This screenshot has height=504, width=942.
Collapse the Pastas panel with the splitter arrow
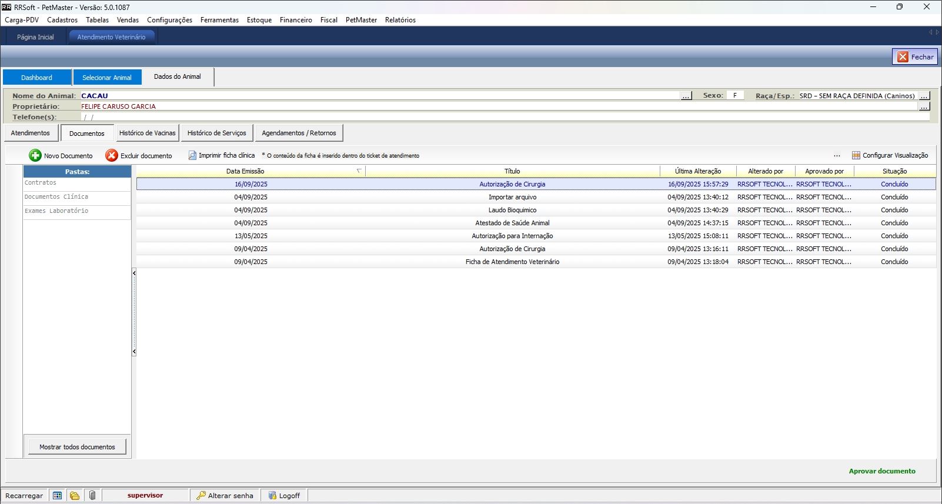pos(134,273)
